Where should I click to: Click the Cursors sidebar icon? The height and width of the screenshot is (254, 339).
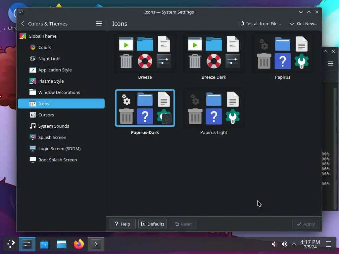coord(33,115)
